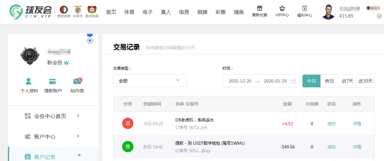Click the red 返 category badge
This screenshot has width=384, height=161.
128,123
